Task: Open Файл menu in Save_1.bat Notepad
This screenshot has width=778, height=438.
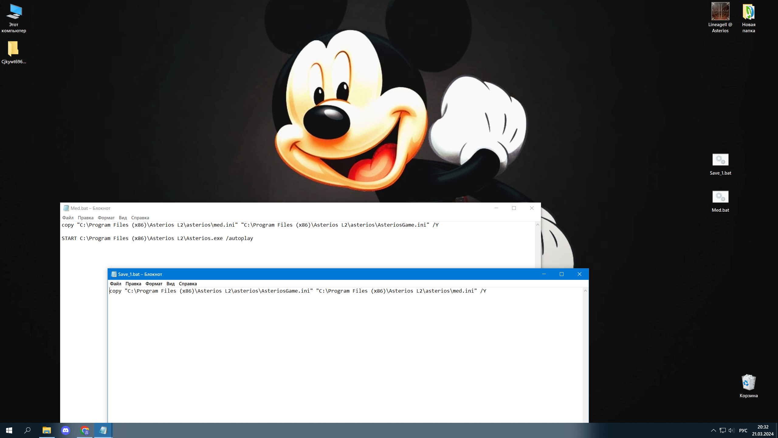Action: click(115, 283)
